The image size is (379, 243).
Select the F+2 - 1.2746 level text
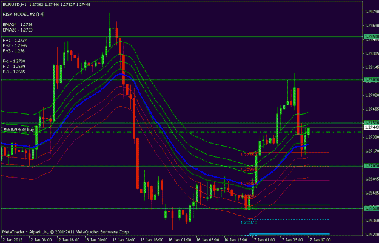click(15, 45)
